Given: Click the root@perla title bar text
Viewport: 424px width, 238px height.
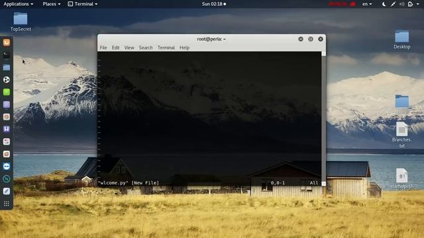Looking at the screenshot, I should click(x=211, y=39).
